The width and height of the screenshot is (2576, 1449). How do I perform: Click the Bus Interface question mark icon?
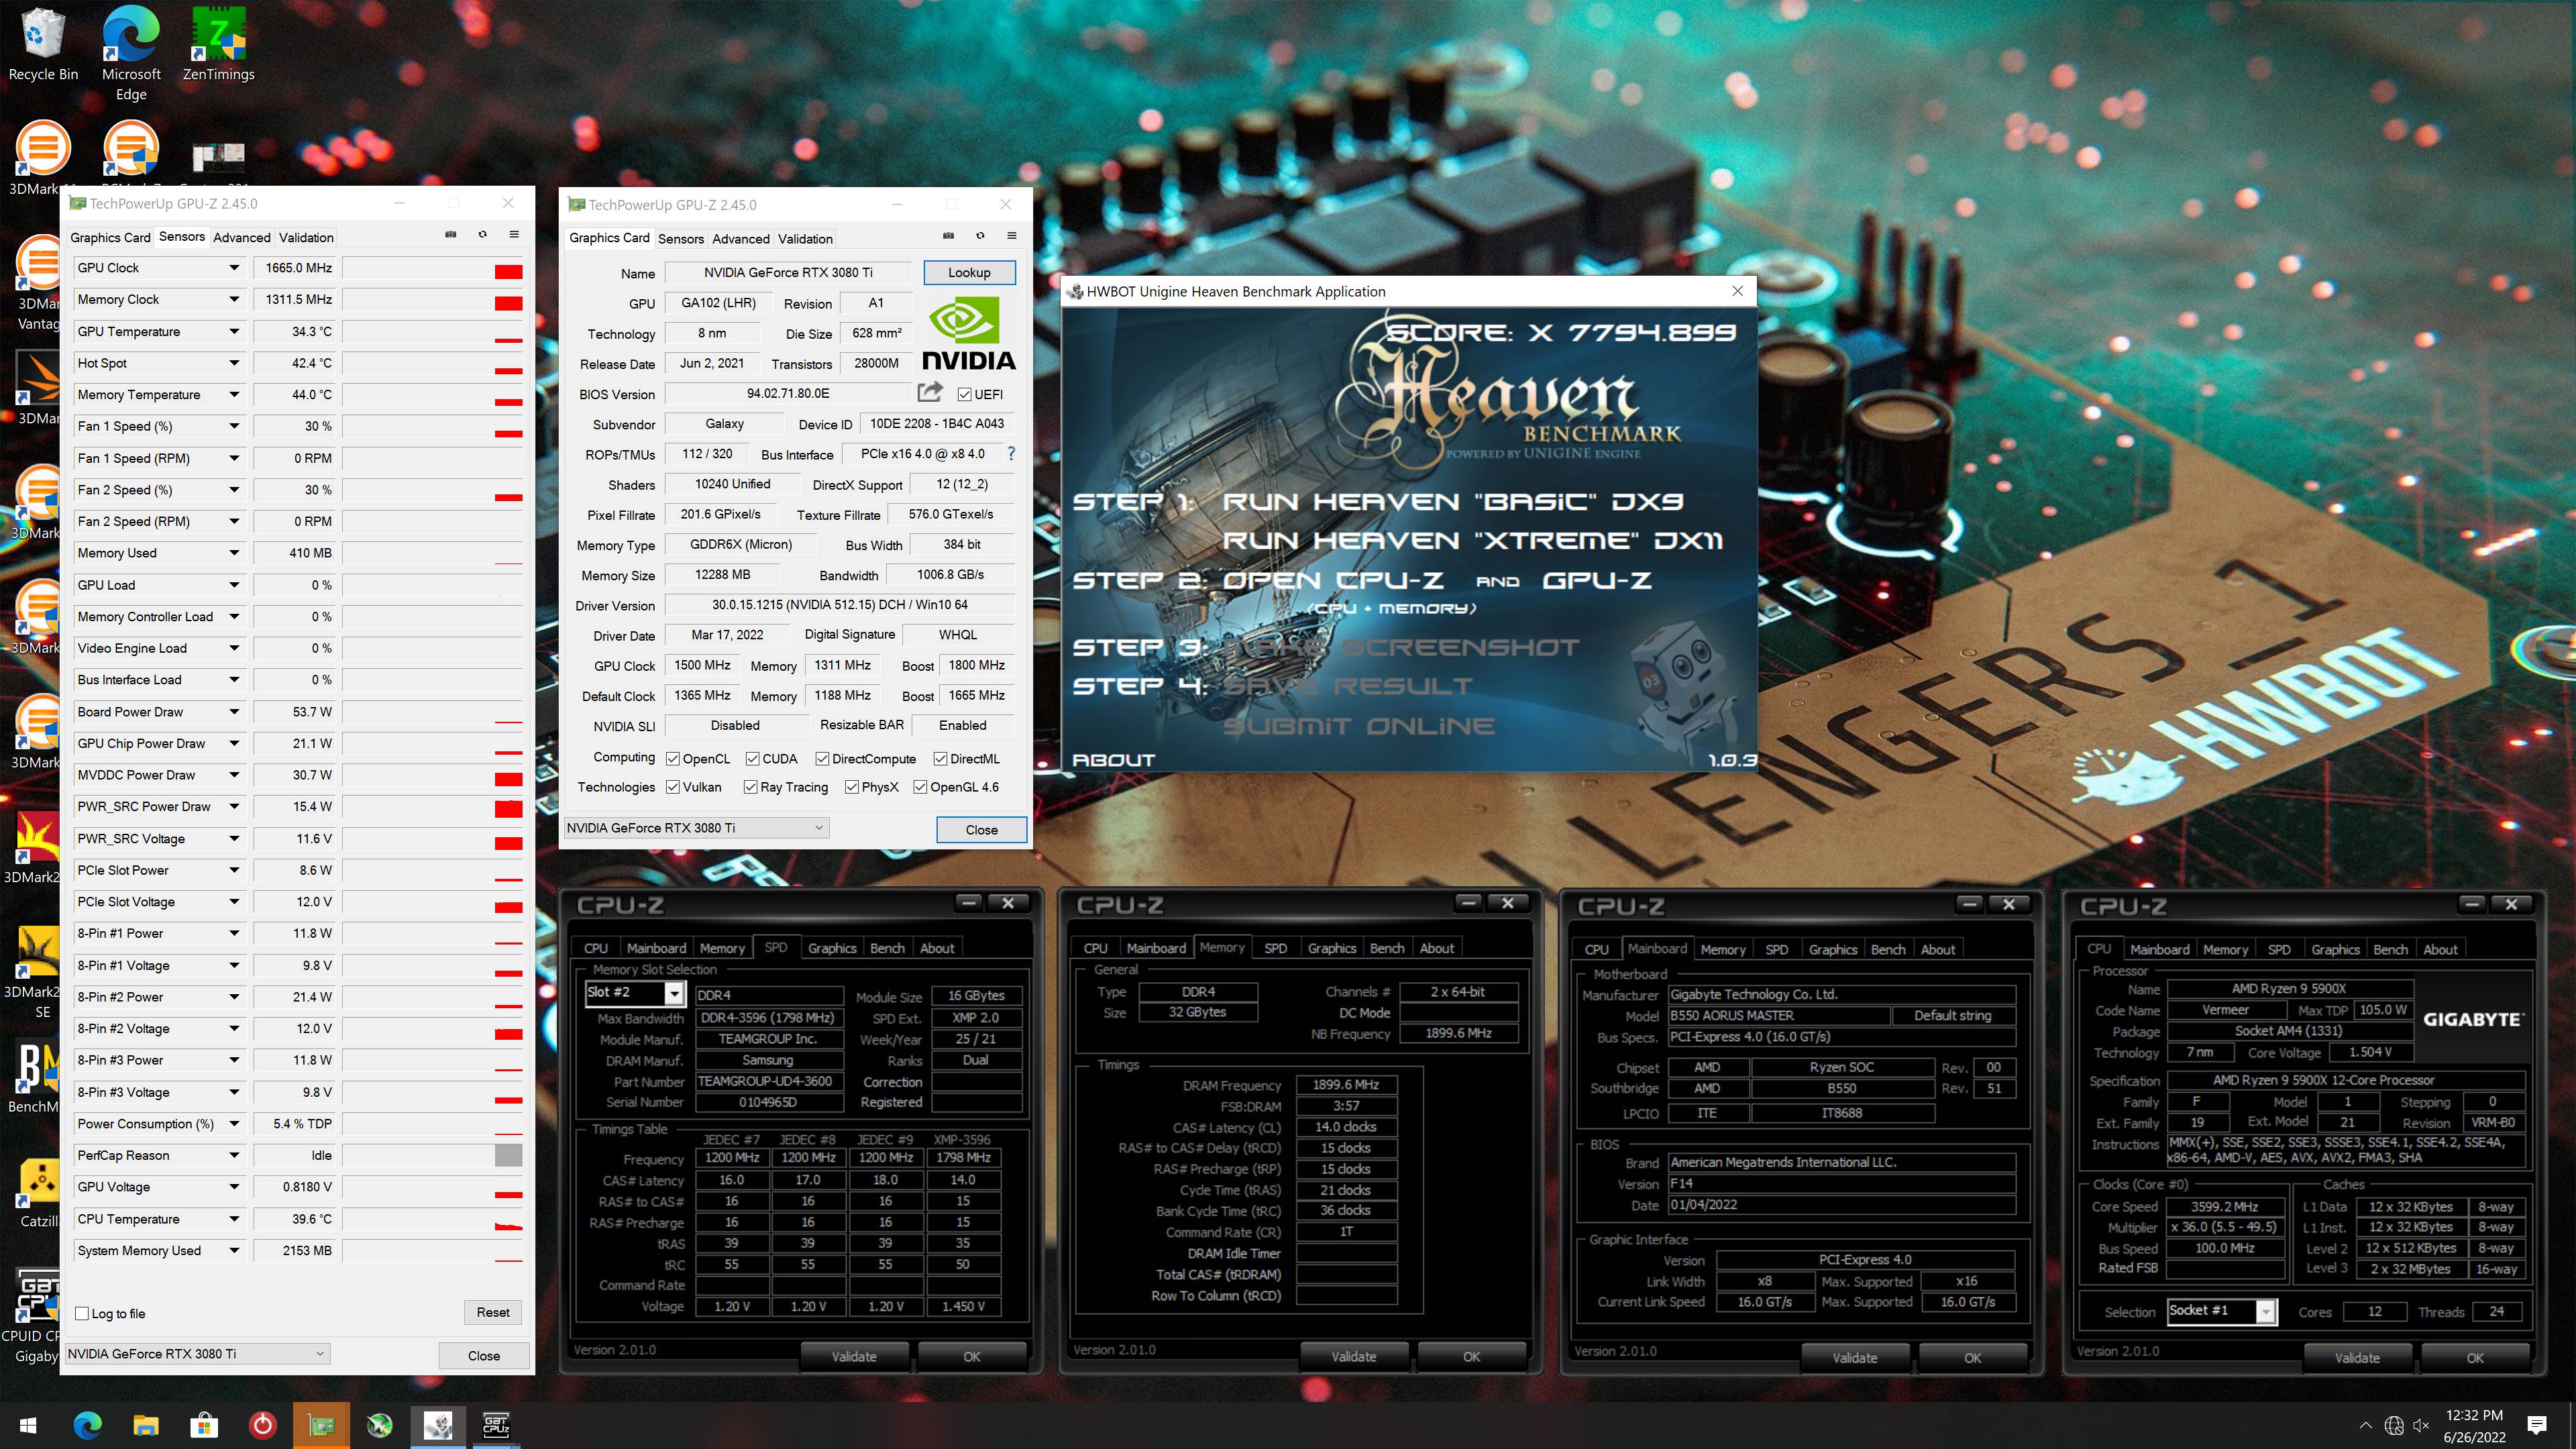coord(1011,454)
